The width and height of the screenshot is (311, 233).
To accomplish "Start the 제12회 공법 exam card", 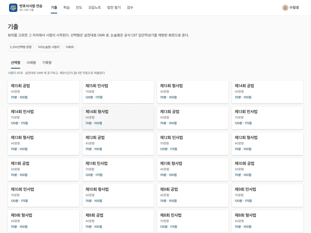I will [x=118, y=144].
